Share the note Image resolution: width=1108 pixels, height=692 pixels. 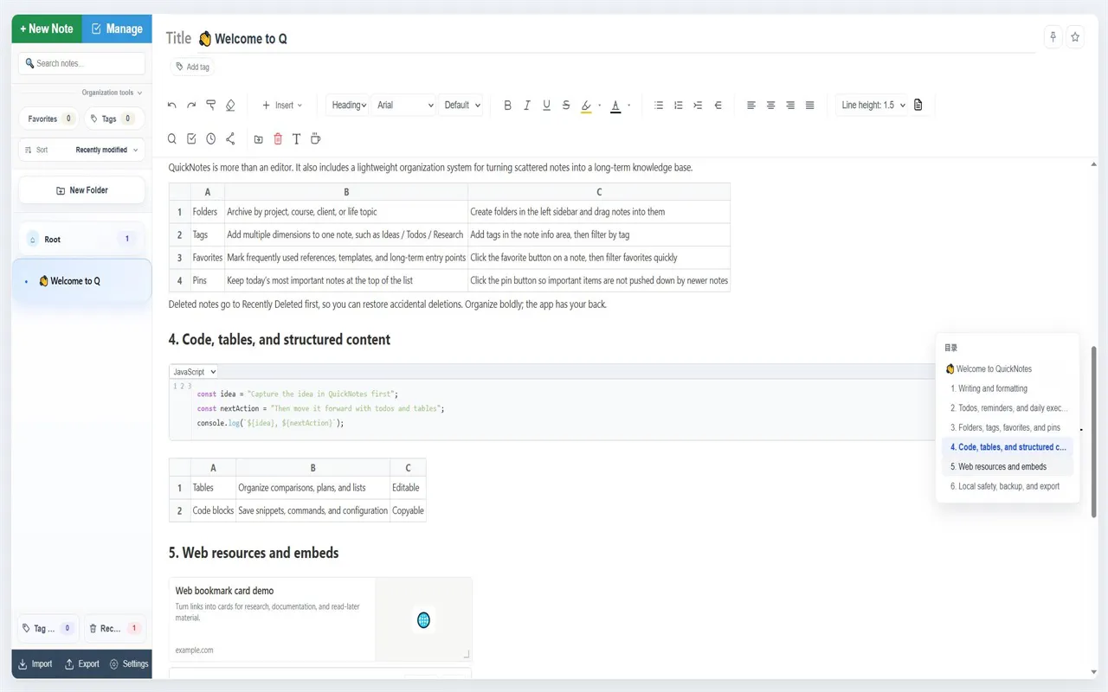(x=230, y=138)
